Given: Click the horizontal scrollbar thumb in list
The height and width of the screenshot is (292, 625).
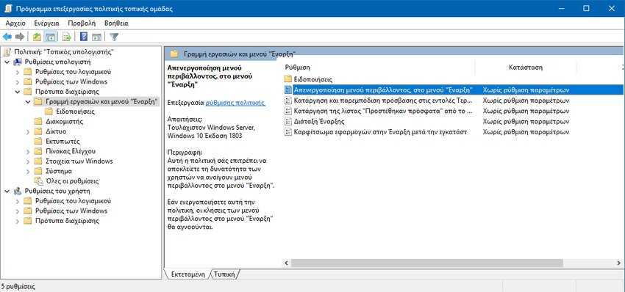Looking at the screenshot, I should click(x=427, y=263).
